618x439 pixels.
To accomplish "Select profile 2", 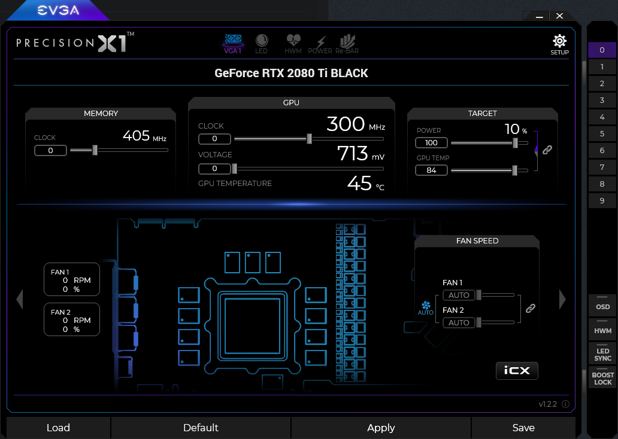I will 602,84.
